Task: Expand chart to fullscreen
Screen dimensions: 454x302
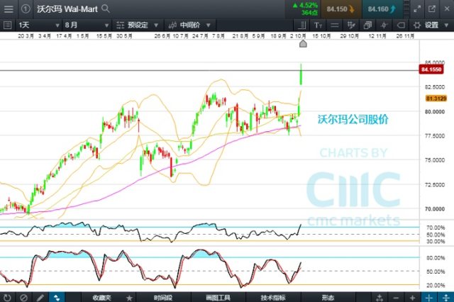Action: (x=416, y=9)
